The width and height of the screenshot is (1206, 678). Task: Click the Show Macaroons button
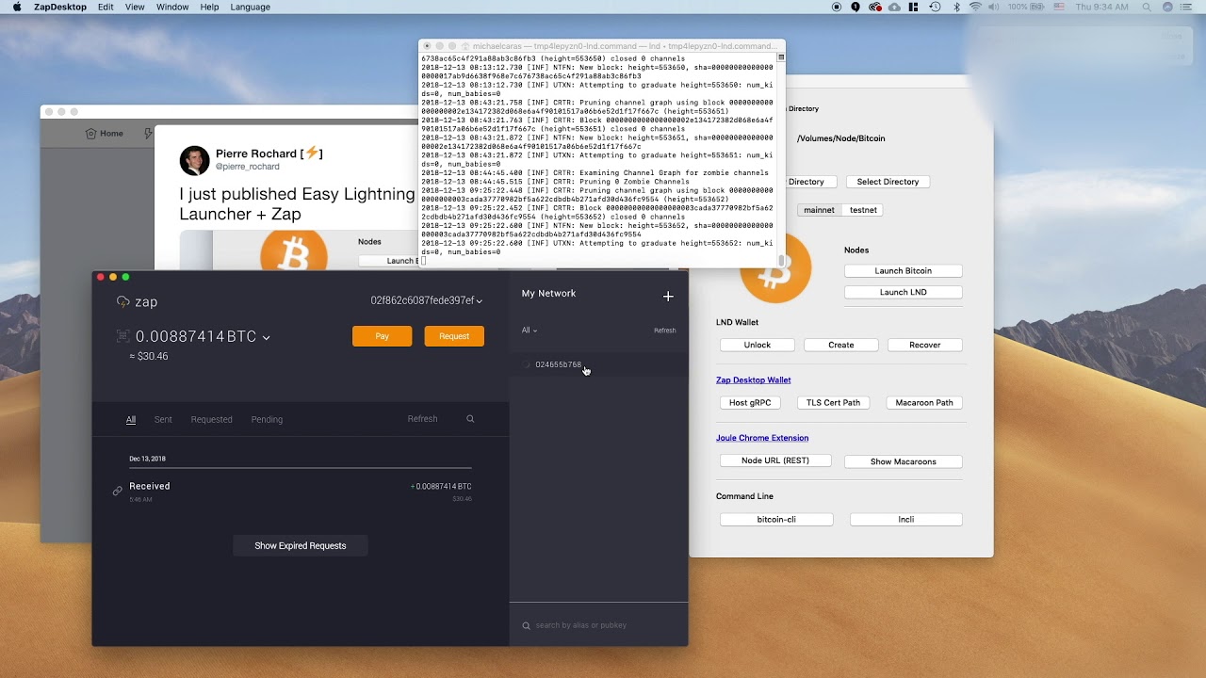[904, 461]
